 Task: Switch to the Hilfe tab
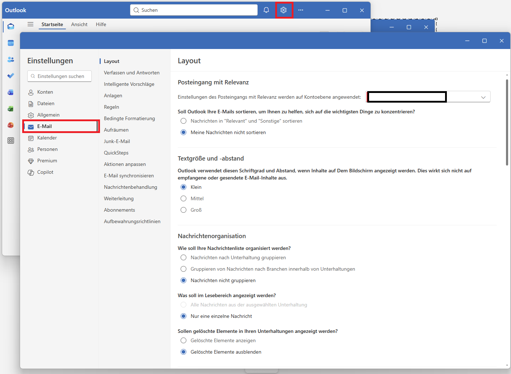pyautogui.click(x=101, y=24)
